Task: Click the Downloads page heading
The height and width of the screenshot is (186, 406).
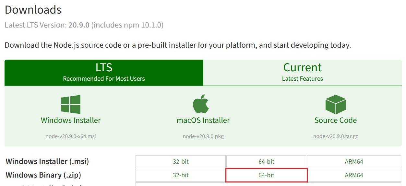Action: tap(33, 10)
